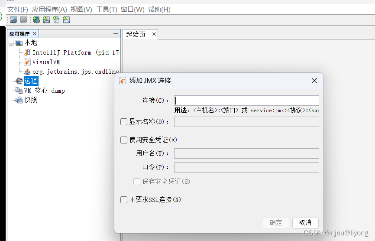Click the Add JMX Connection toolbar icon
The height and width of the screenshot is (241, 375).
46,20
